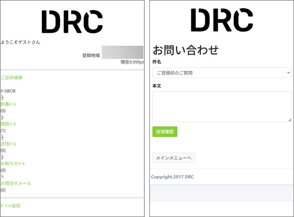This screenshot has height=217, width=294.
Task: Click the chevron arrow of 件名 select
Action: [x=288, y=73]
